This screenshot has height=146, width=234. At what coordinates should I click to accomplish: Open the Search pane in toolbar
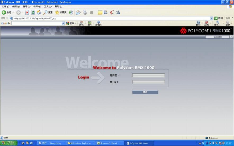coord(48,12)
